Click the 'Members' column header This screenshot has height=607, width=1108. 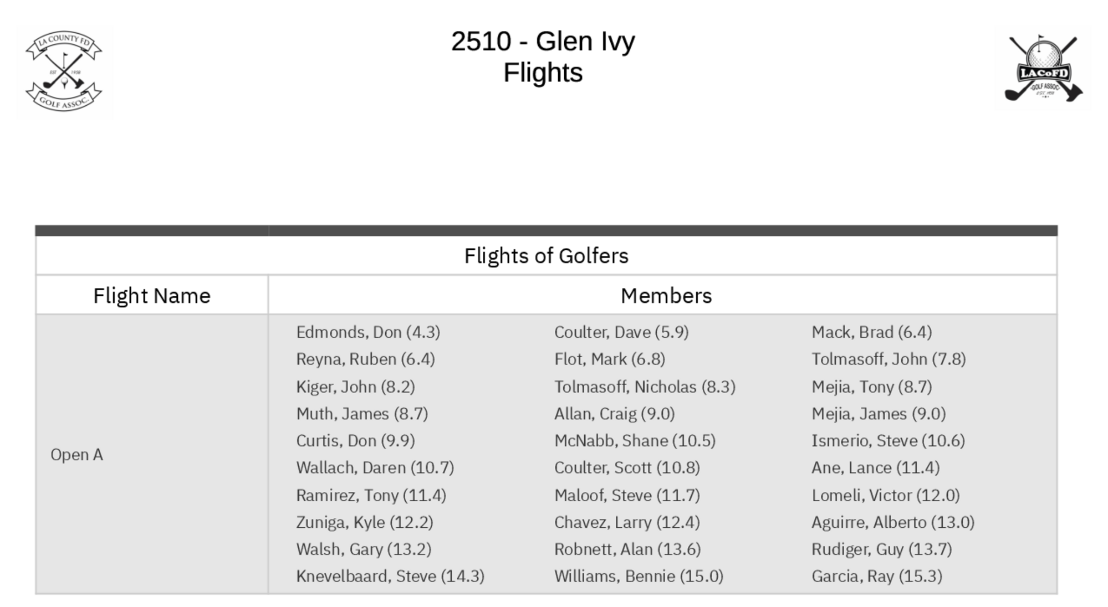click(x=666, y=296)
